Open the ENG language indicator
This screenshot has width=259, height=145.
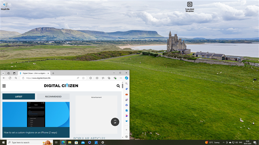coord(241,143)
